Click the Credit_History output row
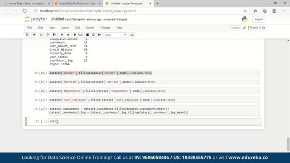The image size is (290, 163). 68,49
